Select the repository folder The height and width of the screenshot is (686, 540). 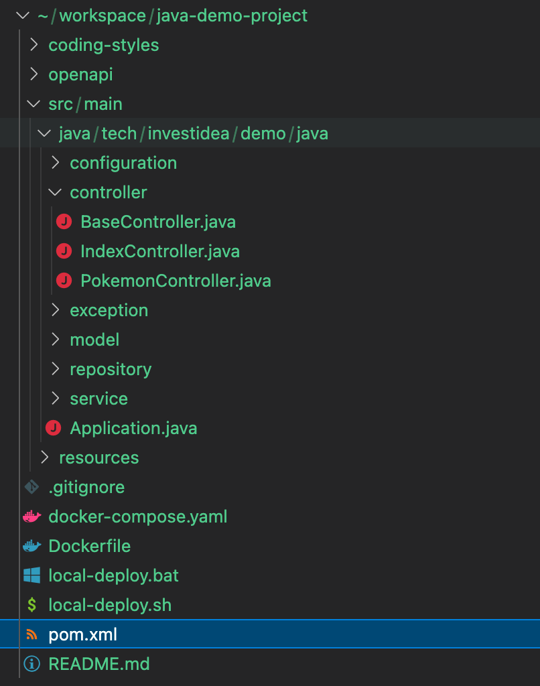click(x=110, y=369)
